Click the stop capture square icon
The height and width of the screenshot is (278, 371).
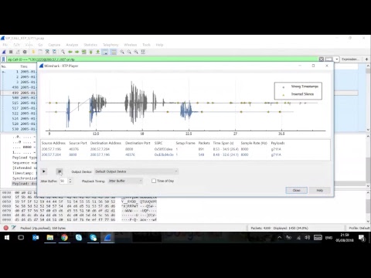pyautogui.click(x=11, y=52)
